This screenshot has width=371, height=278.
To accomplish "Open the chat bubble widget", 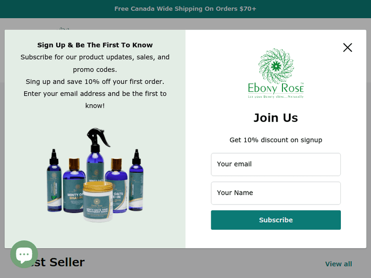I will click(x=24, y=254).
